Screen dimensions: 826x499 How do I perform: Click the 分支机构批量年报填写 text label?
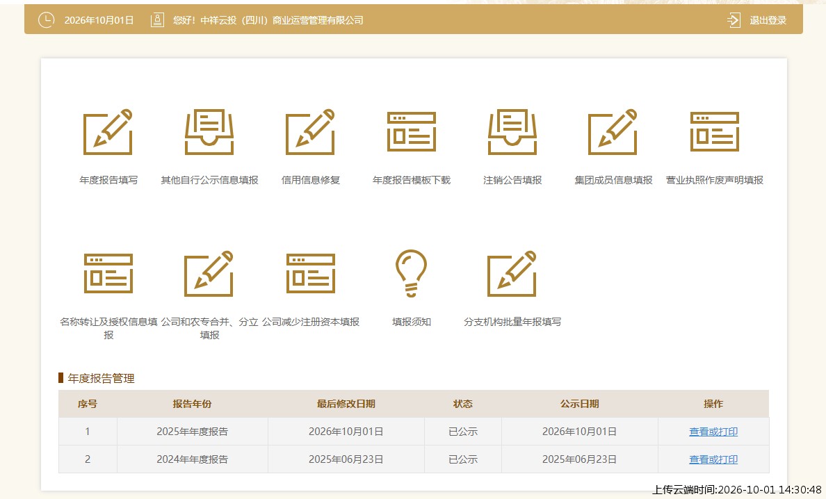(x=512, y=322)
